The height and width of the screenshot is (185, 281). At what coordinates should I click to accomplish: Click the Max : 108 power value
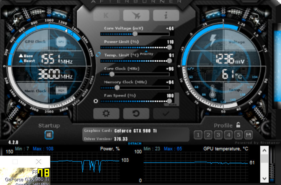point(43,149)
